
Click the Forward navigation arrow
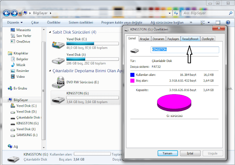point(14,13)
